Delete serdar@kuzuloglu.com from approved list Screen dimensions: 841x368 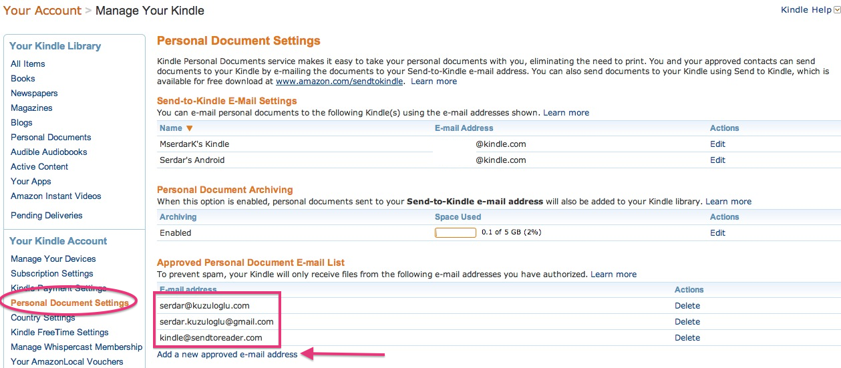[x=687, y=306]
